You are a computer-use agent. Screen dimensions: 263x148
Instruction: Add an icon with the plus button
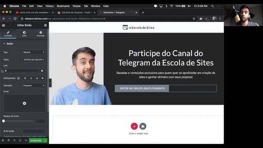(25, 103)
